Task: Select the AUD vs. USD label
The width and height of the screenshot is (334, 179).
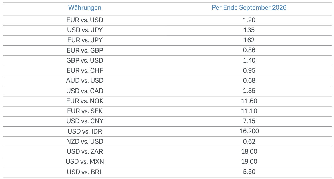Action: pyautogui.click(x=85, y=81)
